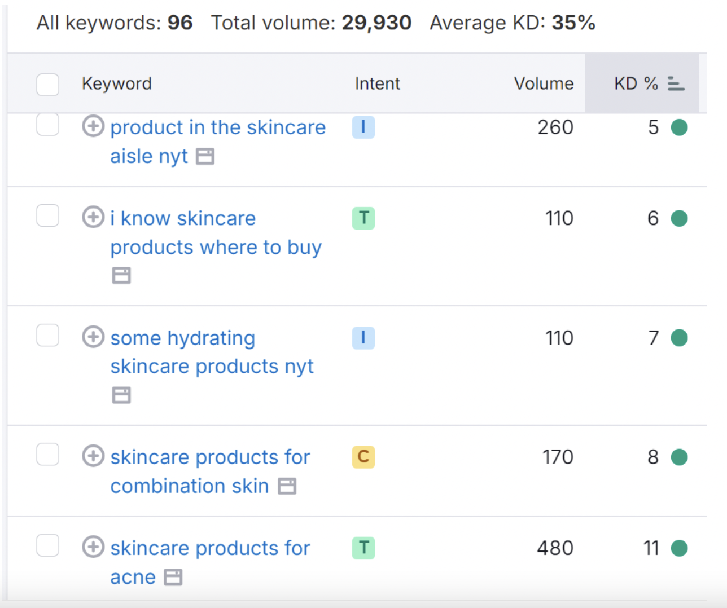
Task: Click plus icon beside 'product in the skincare aisle nyt'
Action: coord(93,126)
